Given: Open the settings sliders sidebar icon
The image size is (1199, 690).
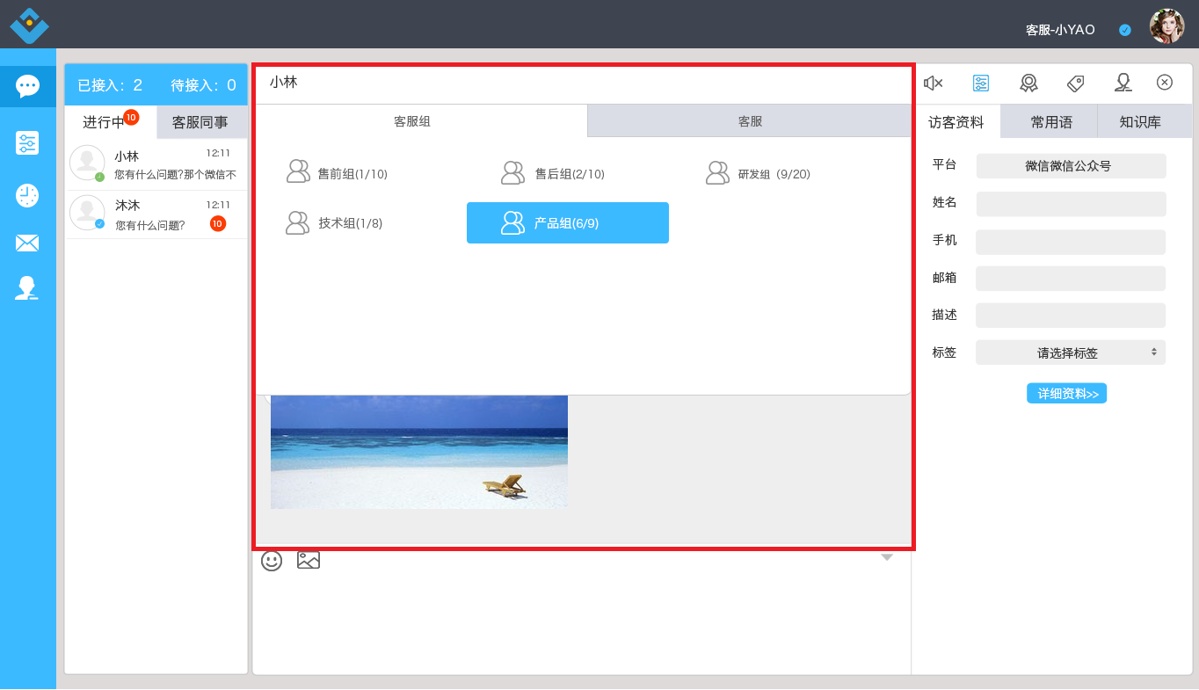Looking at the screenshot, I should (x=27, y=142).
